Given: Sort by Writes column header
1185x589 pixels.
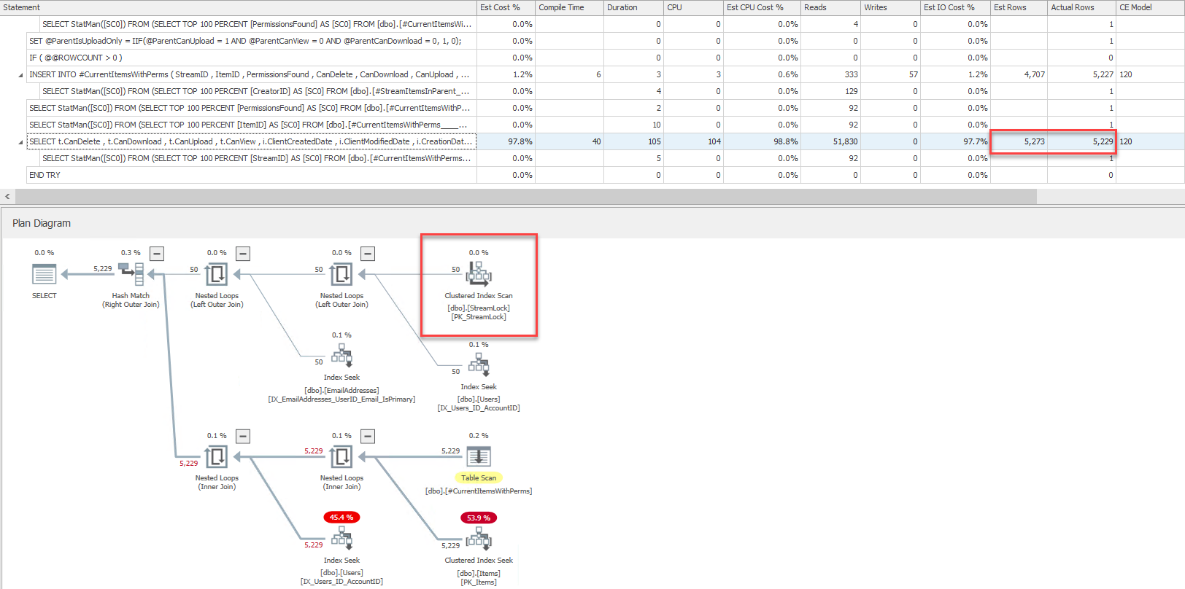Looking at the screenshot, I should 890,7.
